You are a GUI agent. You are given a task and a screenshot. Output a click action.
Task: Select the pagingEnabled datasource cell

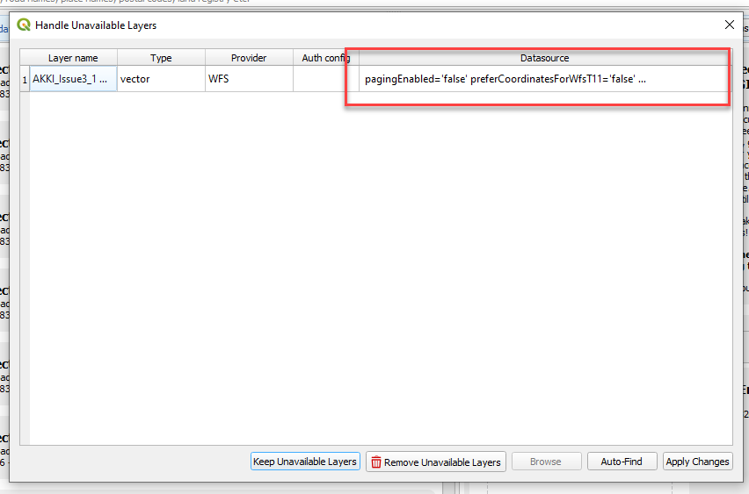[x=544, y=79]
